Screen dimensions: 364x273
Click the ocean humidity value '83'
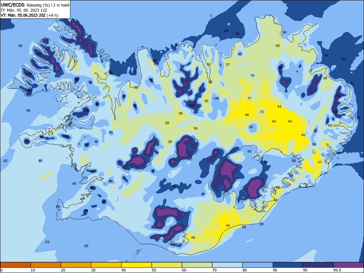(x=47, y=242)
